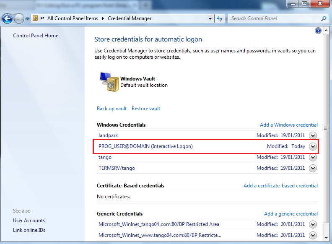Viewport: 332px width, 244px height.
Task: Click the Forward navigation arrow button
Action: click(x=19, y=18)
